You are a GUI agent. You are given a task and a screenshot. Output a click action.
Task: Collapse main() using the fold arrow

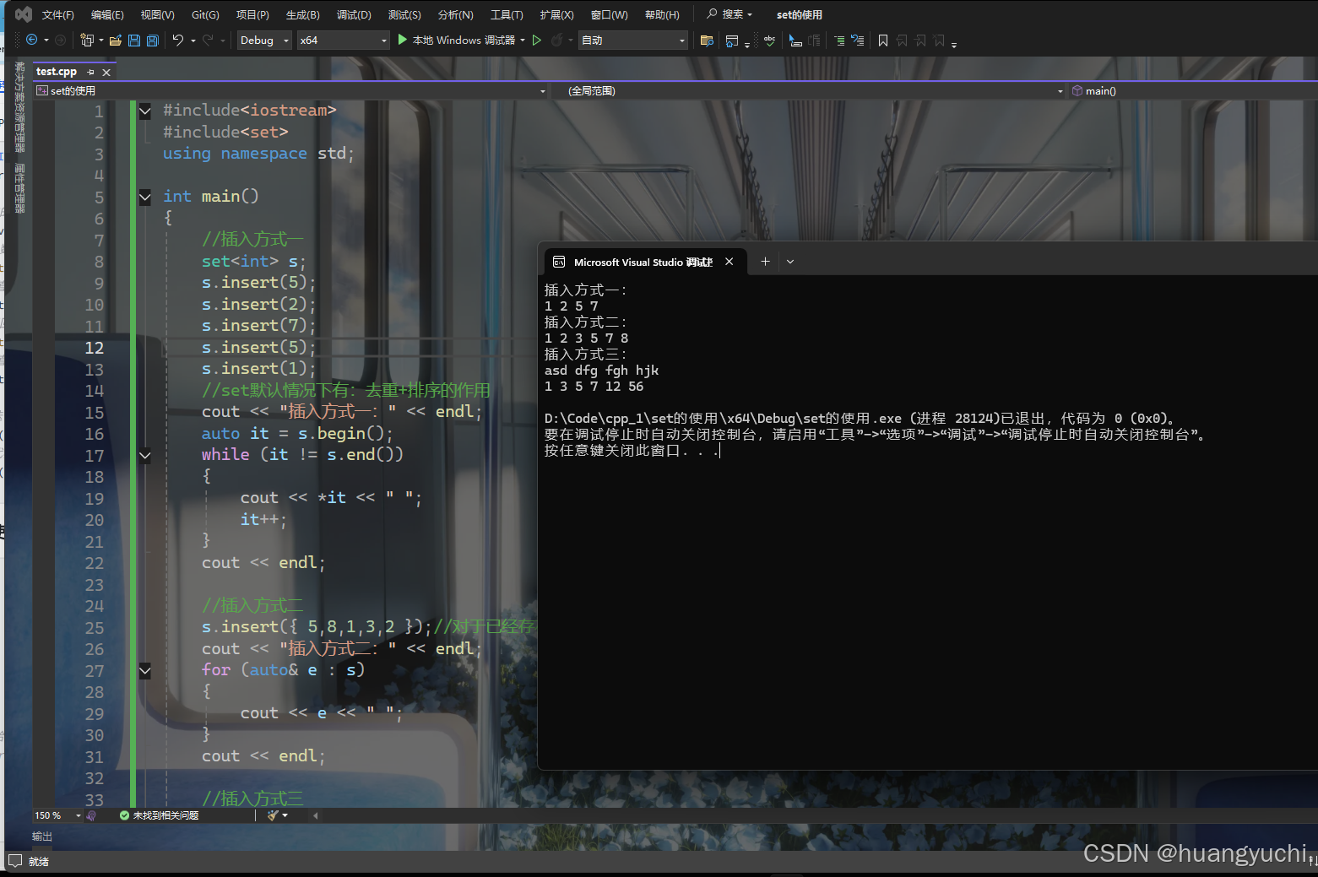pyautogui.click(x=144, y=197)
